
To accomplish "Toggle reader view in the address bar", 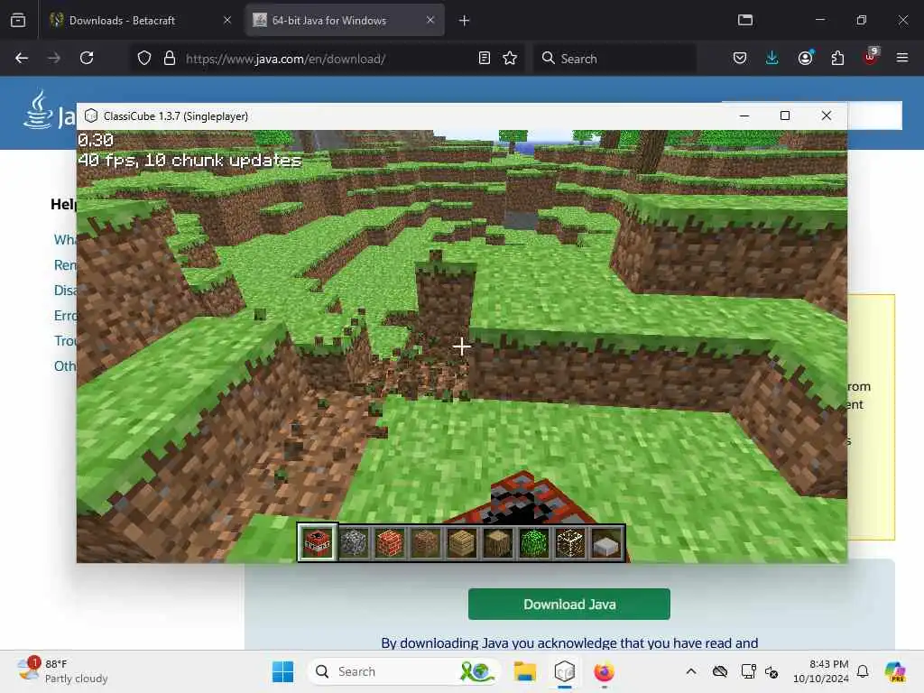I will click(485, 58).
